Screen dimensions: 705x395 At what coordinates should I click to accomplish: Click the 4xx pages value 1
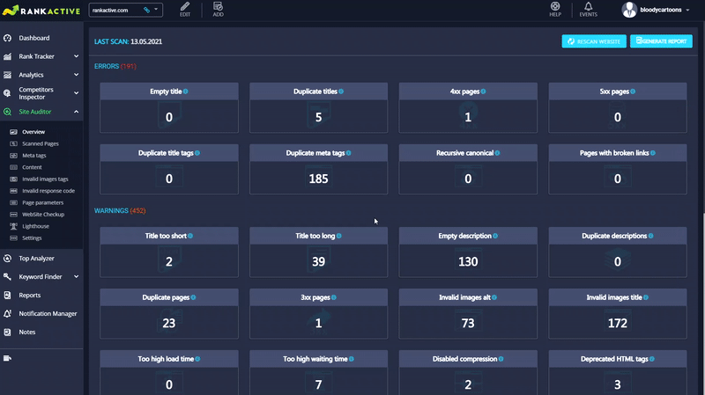[468, 117]
